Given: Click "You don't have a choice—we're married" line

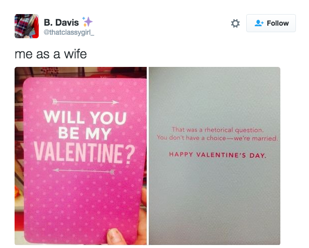Looking at the screenshot, I should click(x=217, y=138).
